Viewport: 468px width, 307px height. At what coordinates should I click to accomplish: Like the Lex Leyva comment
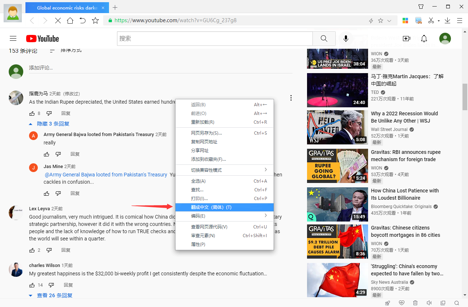click(x=32, y=250)
